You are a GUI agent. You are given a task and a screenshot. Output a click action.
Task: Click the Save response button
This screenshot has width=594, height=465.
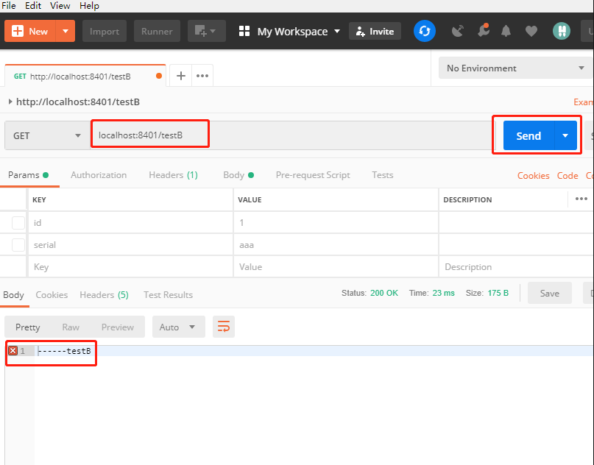[x=549, y=293]
